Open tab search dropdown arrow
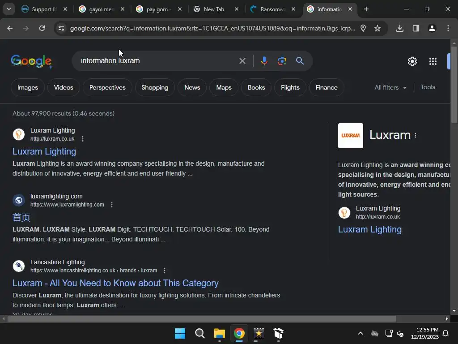Screen dimensions: 458x344 click(x=9, y=9)
